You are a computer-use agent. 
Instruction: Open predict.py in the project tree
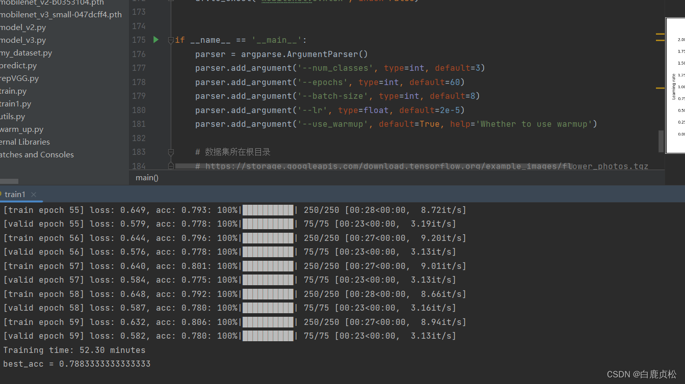tap(18, 66)
